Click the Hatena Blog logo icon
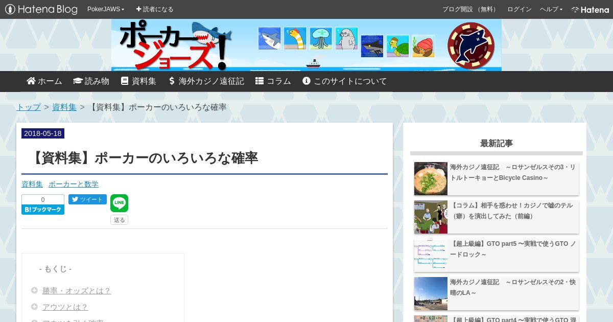613x322 pixels. [x=41, y=9]
